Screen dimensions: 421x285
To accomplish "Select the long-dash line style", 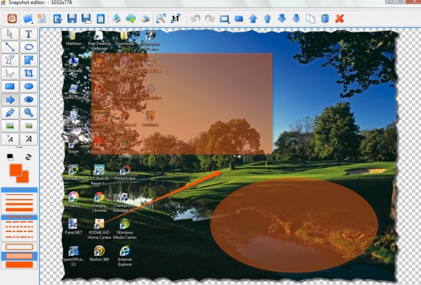I will point(19,222).
